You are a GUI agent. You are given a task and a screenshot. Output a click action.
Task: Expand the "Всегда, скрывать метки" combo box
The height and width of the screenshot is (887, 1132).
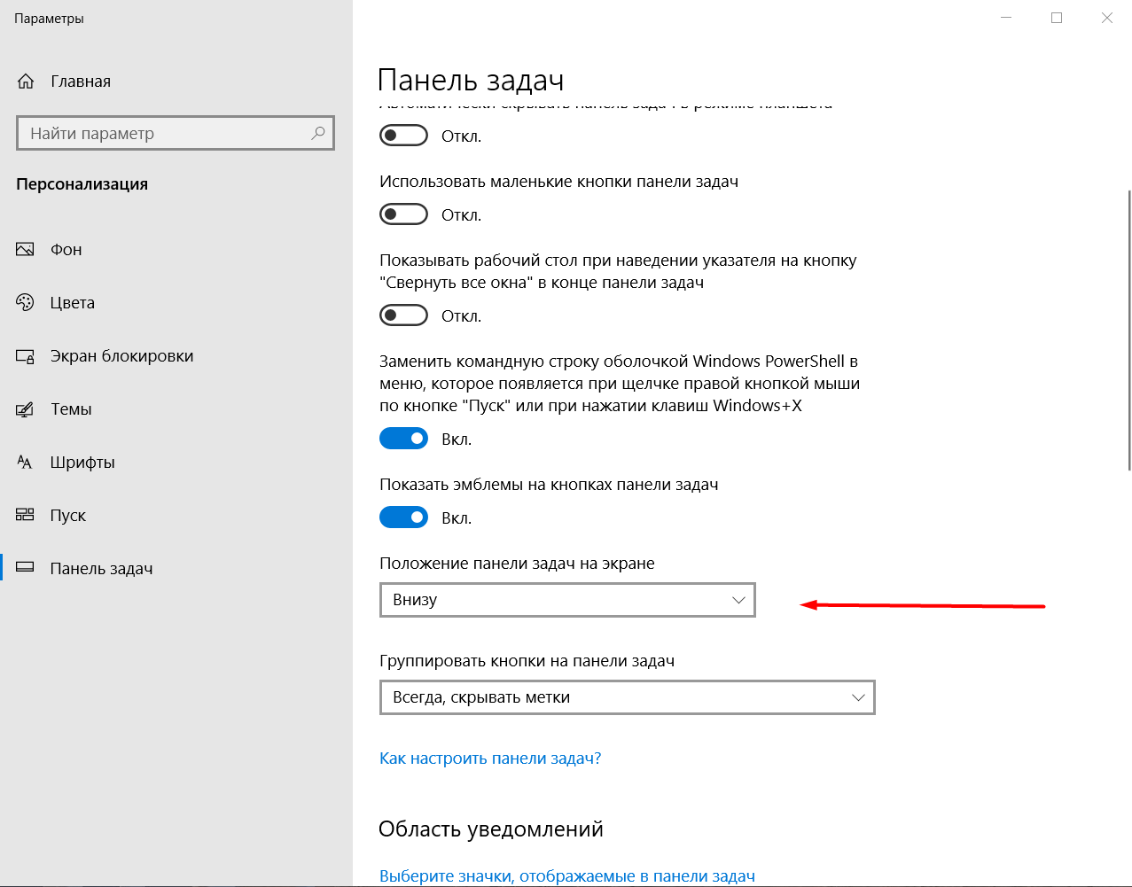(x=627, y=697)
